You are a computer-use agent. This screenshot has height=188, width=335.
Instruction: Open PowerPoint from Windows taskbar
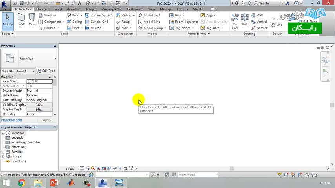coord(54,183)
